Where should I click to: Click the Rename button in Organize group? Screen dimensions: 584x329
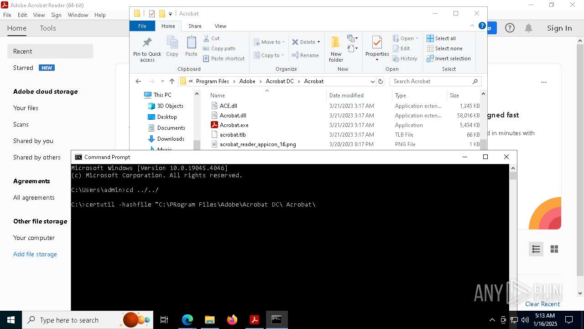click(305, 55)
